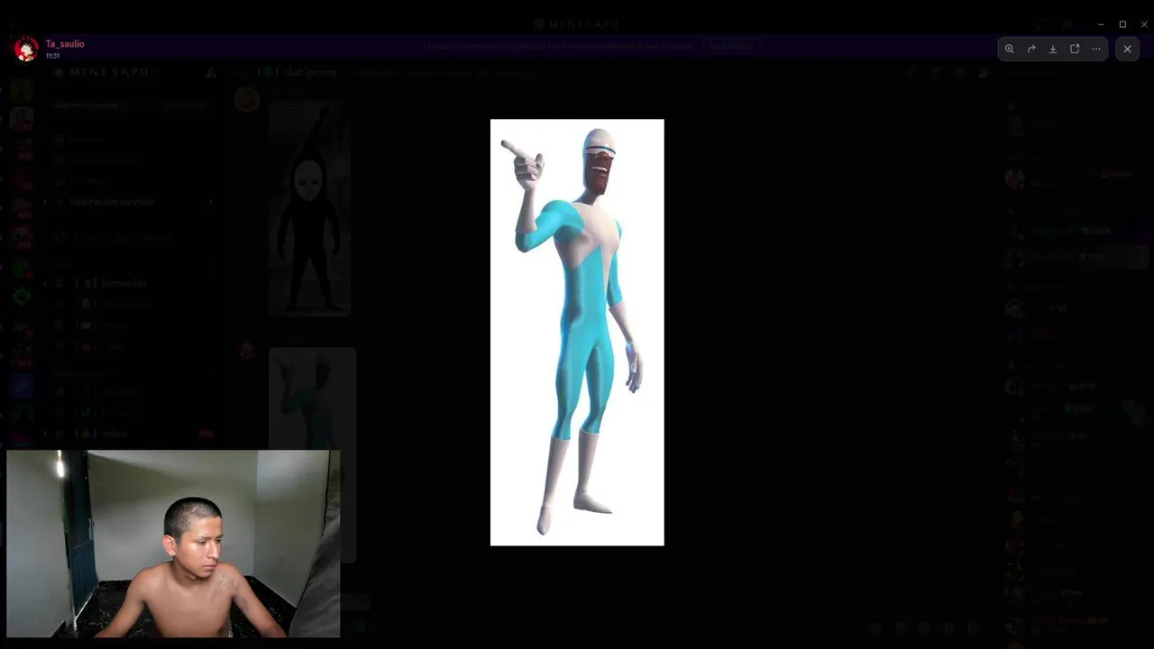
Task: Click Ta_saulio's avatar in the viewer header
Action: (25, 49)
